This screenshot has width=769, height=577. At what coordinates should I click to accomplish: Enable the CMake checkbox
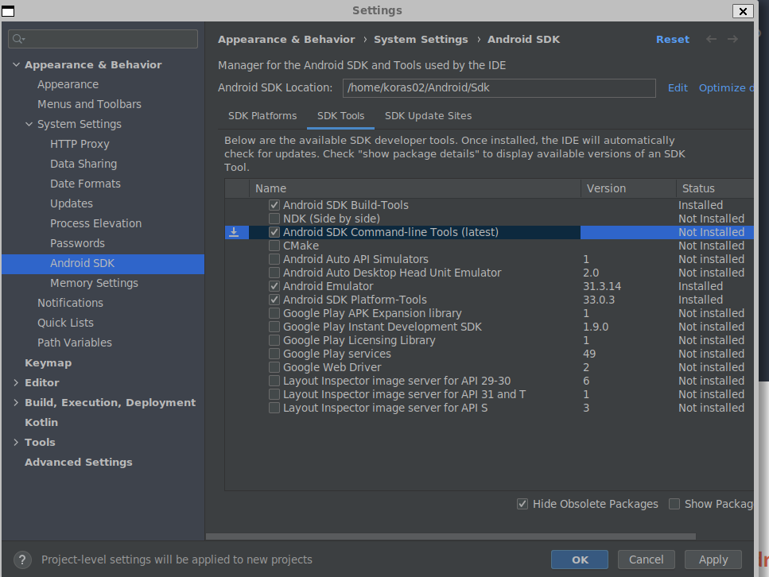274,246
